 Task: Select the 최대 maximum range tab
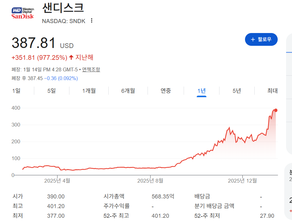click(x=272, y=91)
